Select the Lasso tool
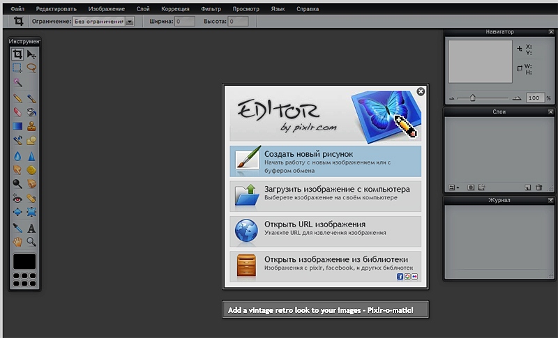Screen dimensions: 558x338 pos(31,68)
